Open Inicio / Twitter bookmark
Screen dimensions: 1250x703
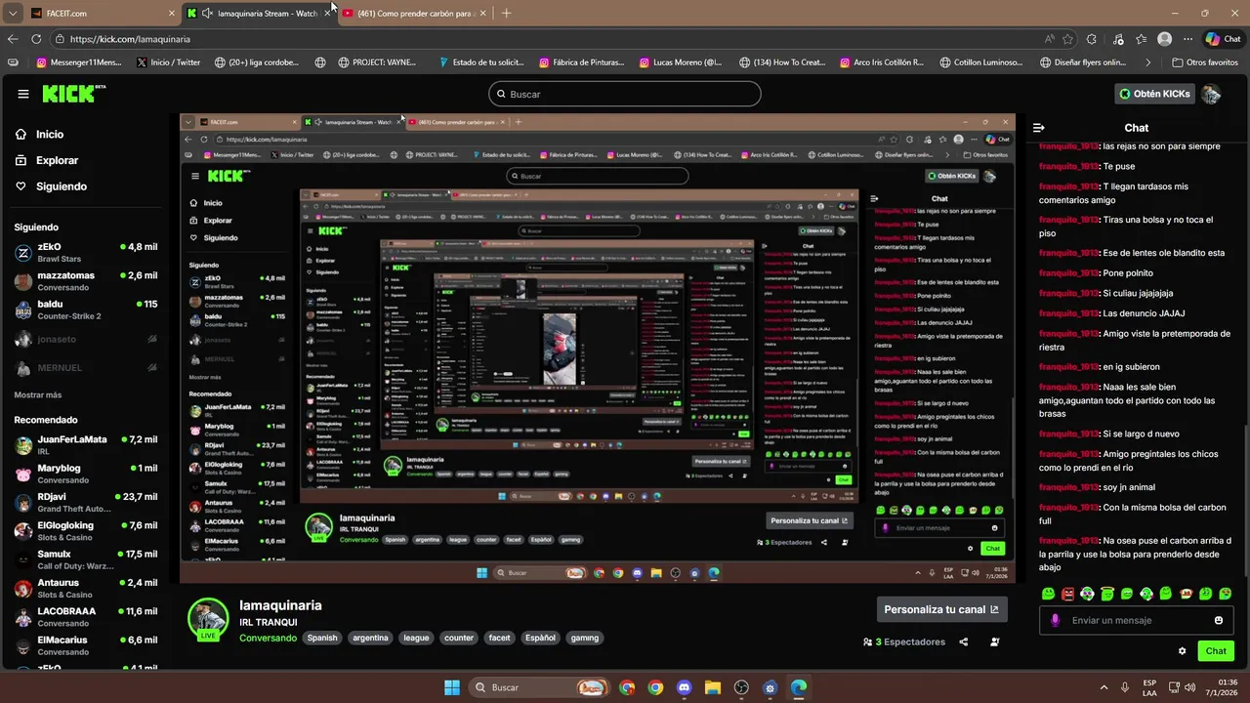168,62
